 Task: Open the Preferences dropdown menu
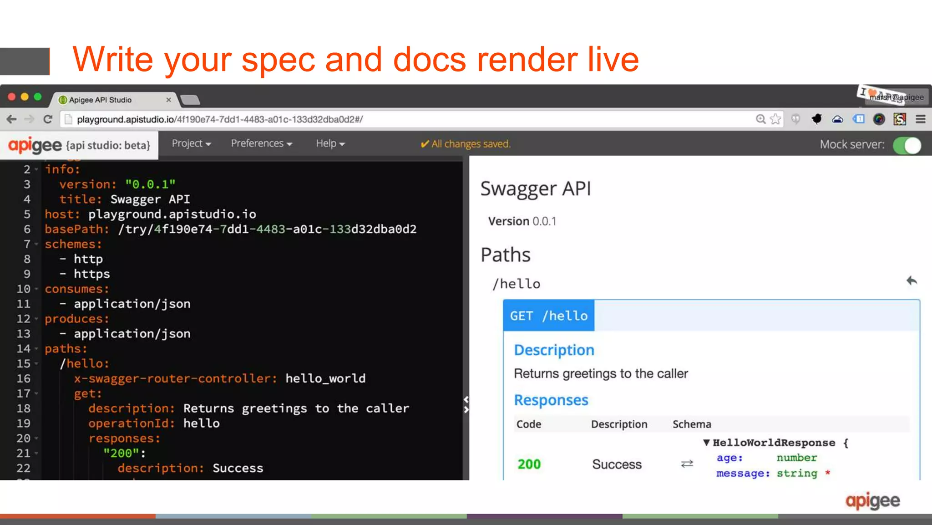262,143
